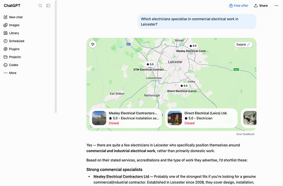This screenshot has width=283, height=186.
Task: Click the Direct Electrical 5.0 map pin
Action: coord(184,86)
